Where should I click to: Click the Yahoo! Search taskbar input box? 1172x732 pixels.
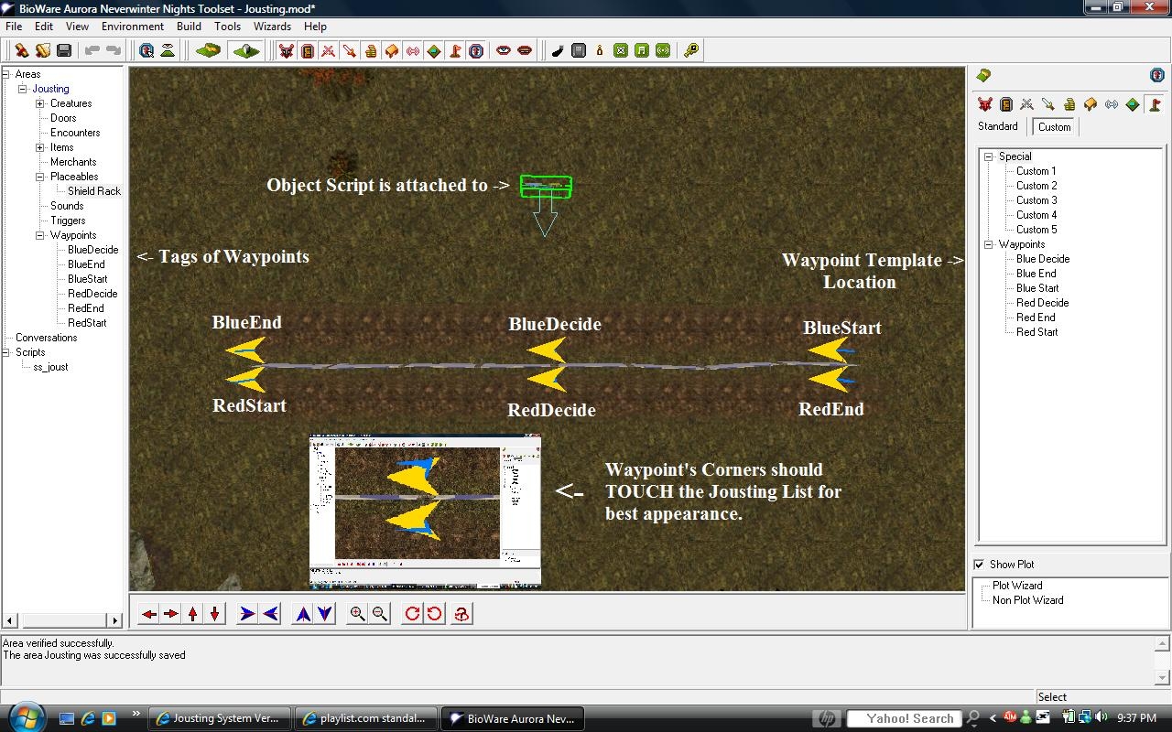pyautogui.click(x=903, y=719)
